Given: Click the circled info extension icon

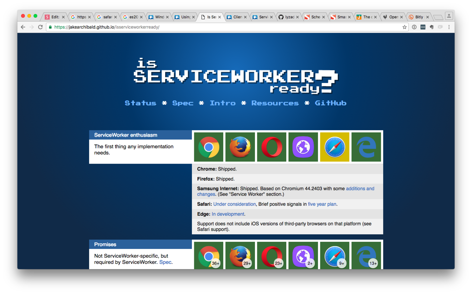Looking at the screenshot, I should coord(414,27).
